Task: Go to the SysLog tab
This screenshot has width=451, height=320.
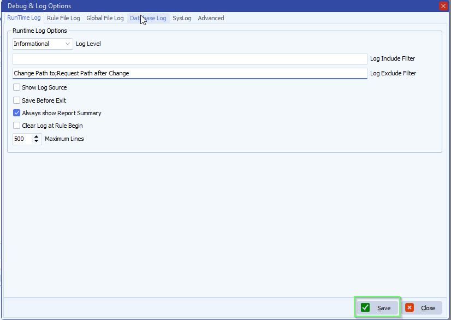Action: 182,18
